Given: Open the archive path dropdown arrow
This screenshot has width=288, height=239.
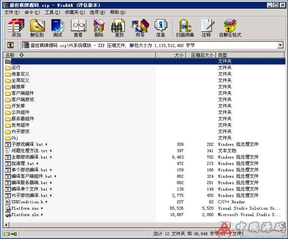Looking at the screenshot, I should tap(280, 45).
